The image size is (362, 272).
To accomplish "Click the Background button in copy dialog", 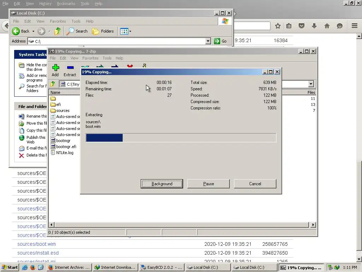I will coord(162,184).
